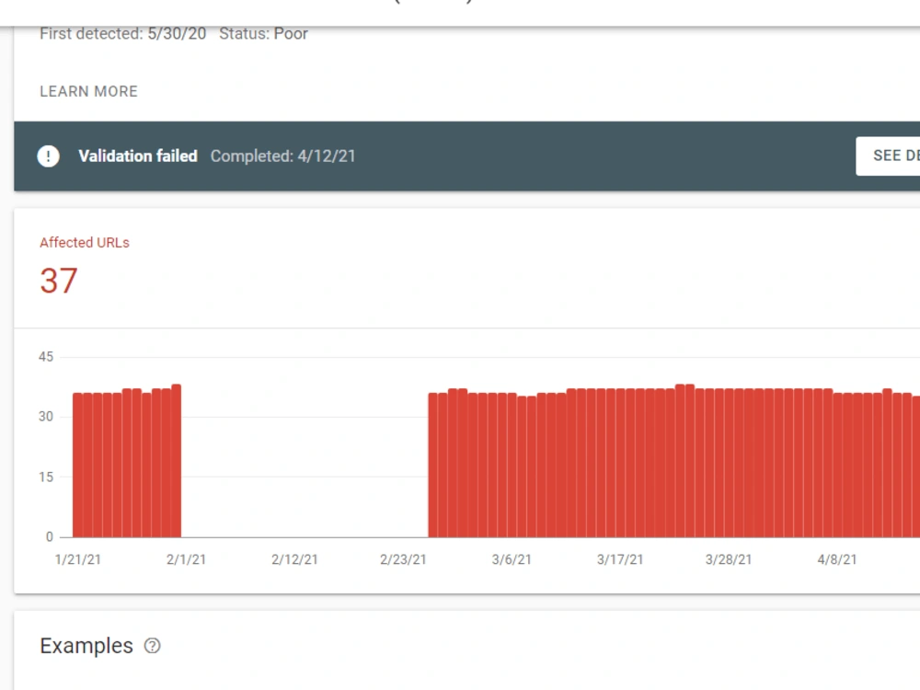Click the chart bar above the 3/28/21 label
Screen dimensions: 920x690
click(x=729, y=463)
